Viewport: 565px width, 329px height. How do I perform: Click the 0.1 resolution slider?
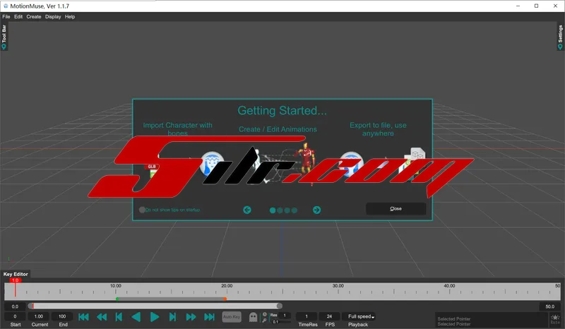281,322
